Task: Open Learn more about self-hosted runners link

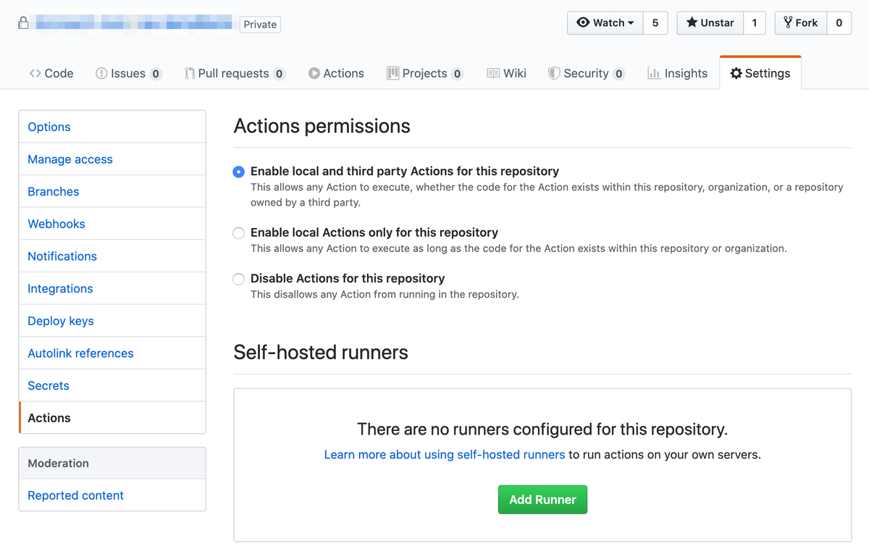Action: pyautogui.click(x=444, y=455)
